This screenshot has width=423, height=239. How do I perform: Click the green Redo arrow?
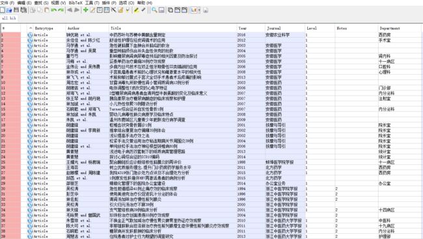(61, 10)
